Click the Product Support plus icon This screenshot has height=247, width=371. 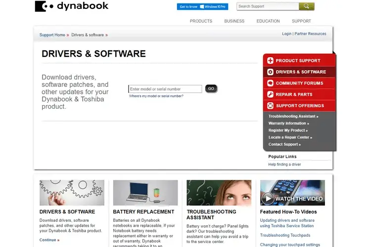click(270, 60)
